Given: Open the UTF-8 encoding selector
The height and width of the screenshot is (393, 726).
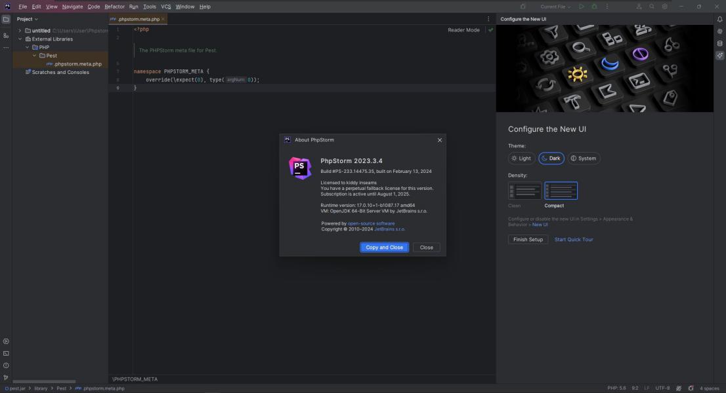Looking at the screenshot, I should [x=662, y=388].
